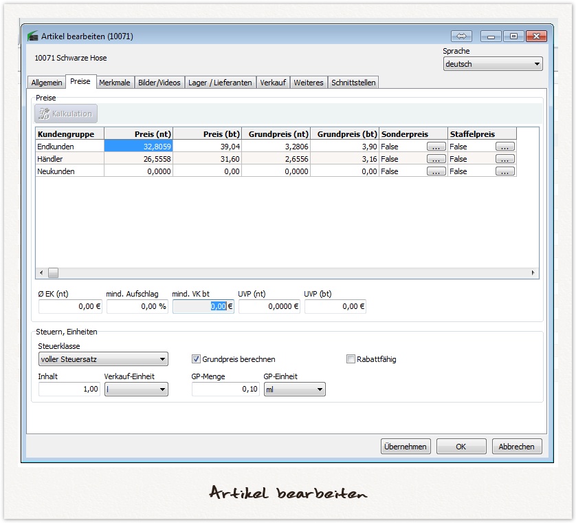Click the double-arrow icon in title bar
Image resolution: width=576 pixels, height=523 pixels.
click(x=461, y=36)
